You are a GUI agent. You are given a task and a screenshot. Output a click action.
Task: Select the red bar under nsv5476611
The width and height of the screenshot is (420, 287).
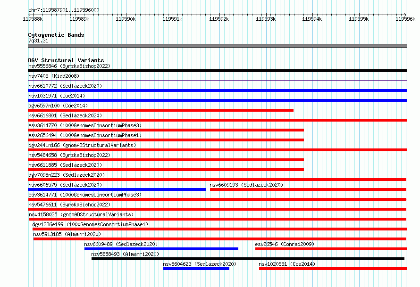pyautogui.click(x=217, y=209)
